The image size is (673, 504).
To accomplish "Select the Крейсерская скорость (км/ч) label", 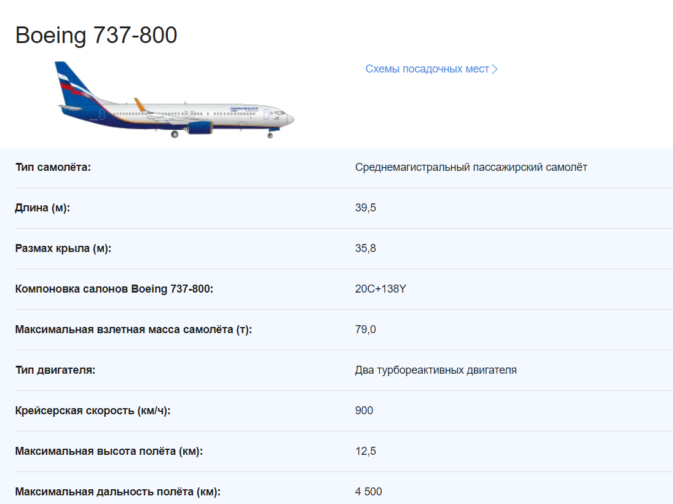I will [x=93, y=411].
